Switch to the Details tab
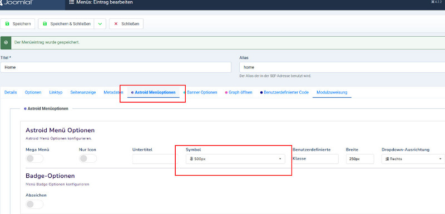445x214 pixels. (x=11, y=92)
